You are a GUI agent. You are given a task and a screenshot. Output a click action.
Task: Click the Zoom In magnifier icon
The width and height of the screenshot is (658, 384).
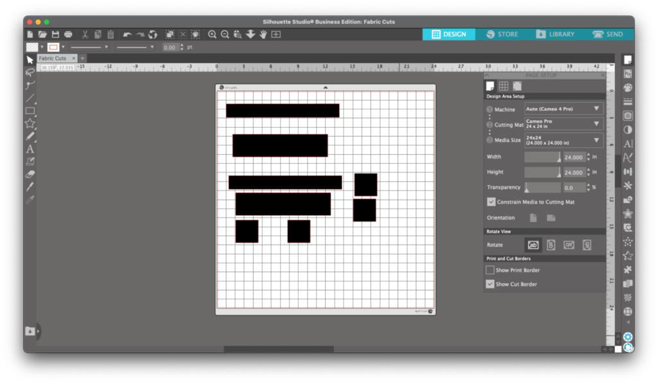pos(212,34)
